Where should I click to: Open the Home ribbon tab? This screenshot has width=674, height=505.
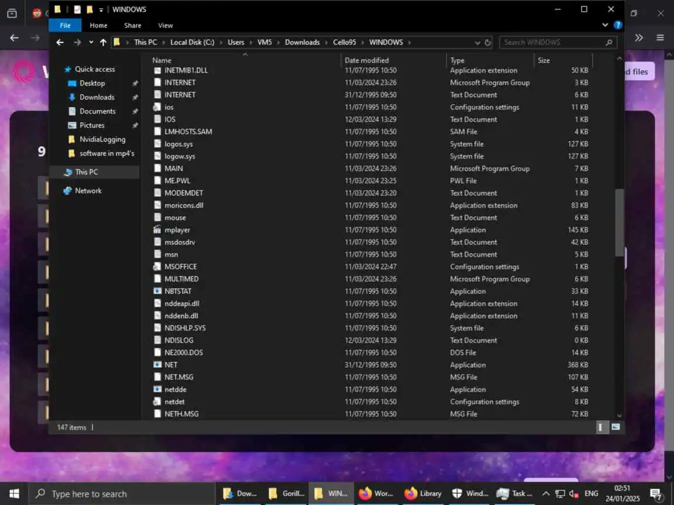[98, 25]
